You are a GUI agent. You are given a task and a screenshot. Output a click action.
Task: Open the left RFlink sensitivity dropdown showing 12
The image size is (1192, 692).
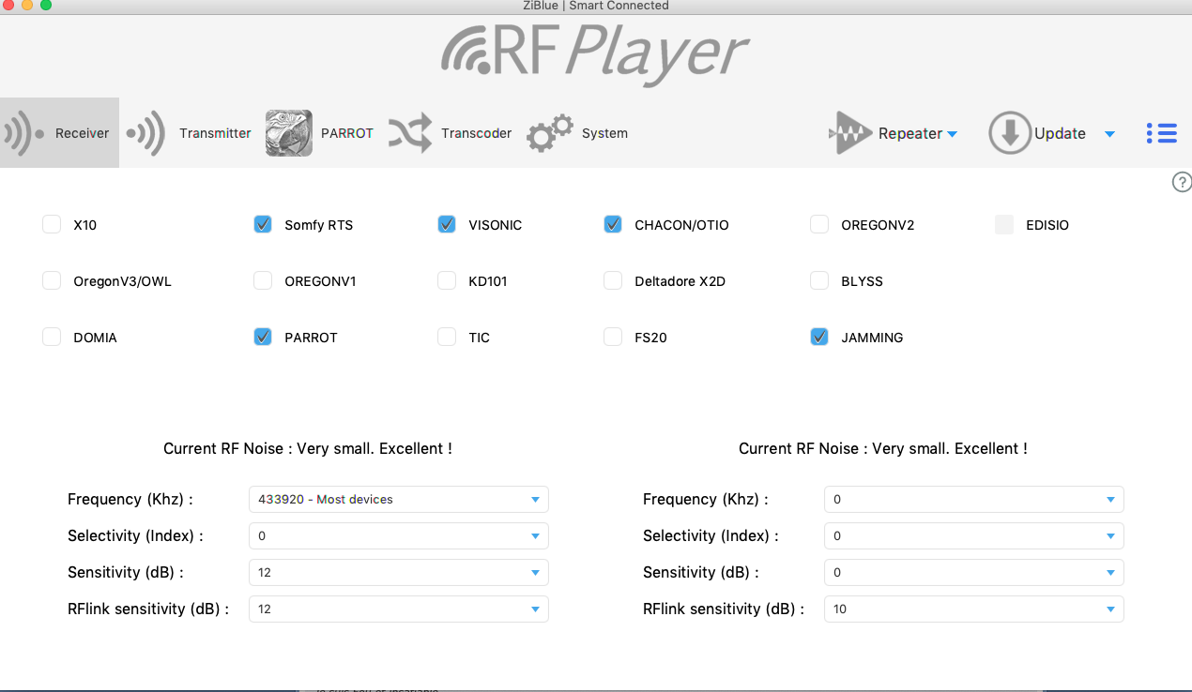398,609
